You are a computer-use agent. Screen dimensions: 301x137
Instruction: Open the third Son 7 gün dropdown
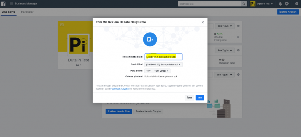coord(225,75)
